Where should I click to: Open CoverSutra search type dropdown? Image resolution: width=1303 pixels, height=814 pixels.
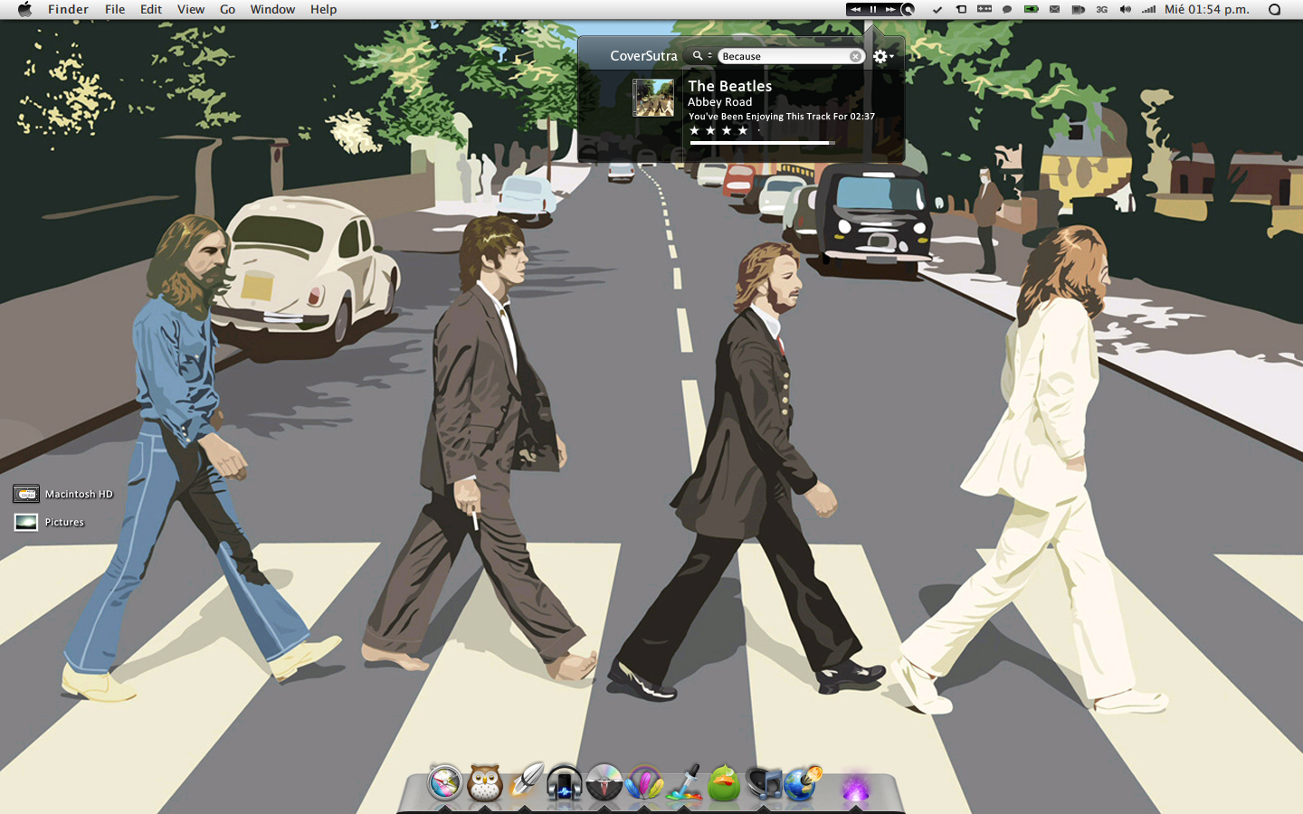point(702,56)
